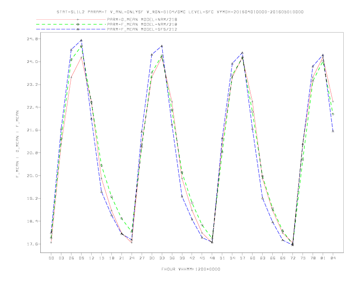The width and height of the screenshot is (363, 281).
Task: Click the blue dashed legend line sample
Action: click(71, 29)
